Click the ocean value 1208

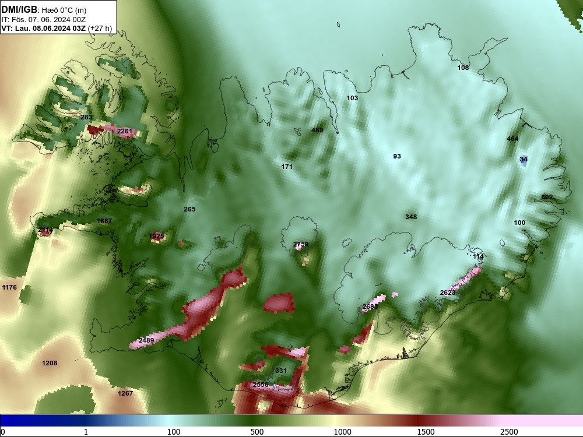(50, 363)
